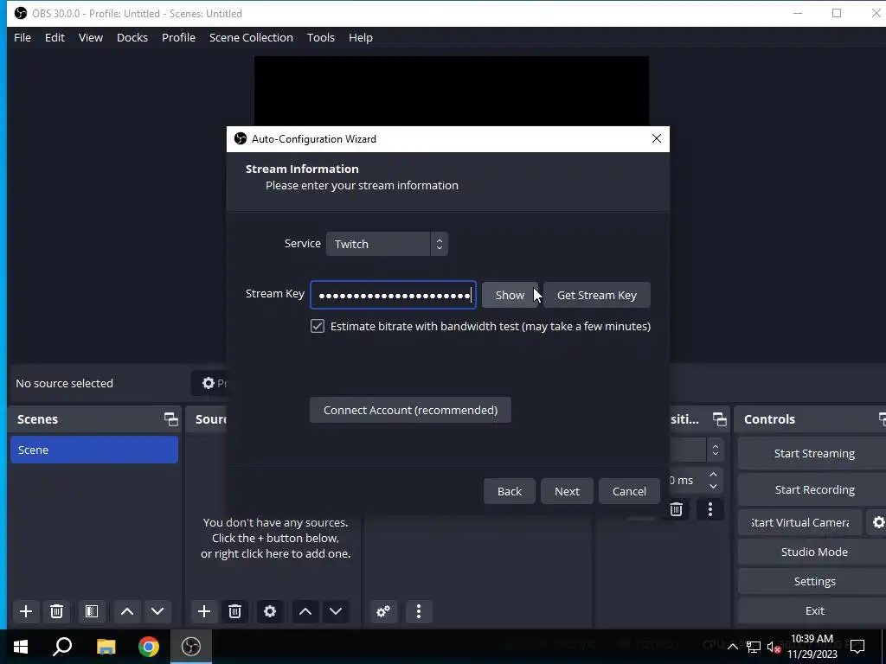Open transition three-dot options menu
Screen dimensions: 886x664
pyautogui.click(x=710, y=509)
